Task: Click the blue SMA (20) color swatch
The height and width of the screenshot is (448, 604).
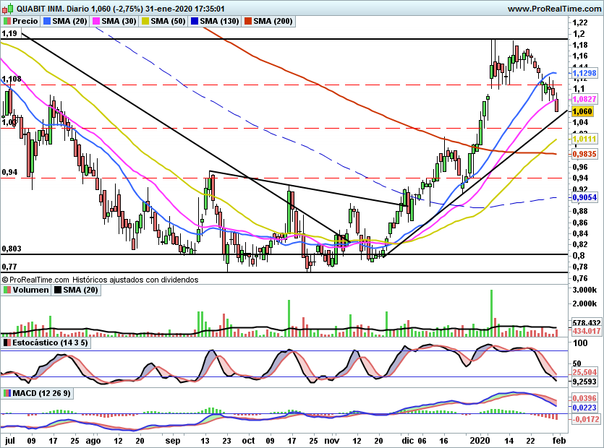Action: click(47, 21)
